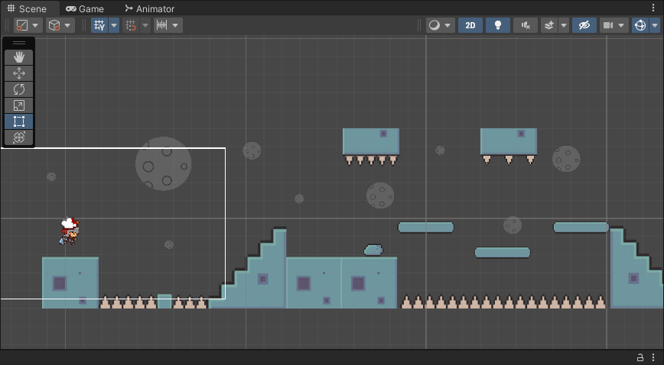Toggle scene lighting lightbulb

(498, 25)
